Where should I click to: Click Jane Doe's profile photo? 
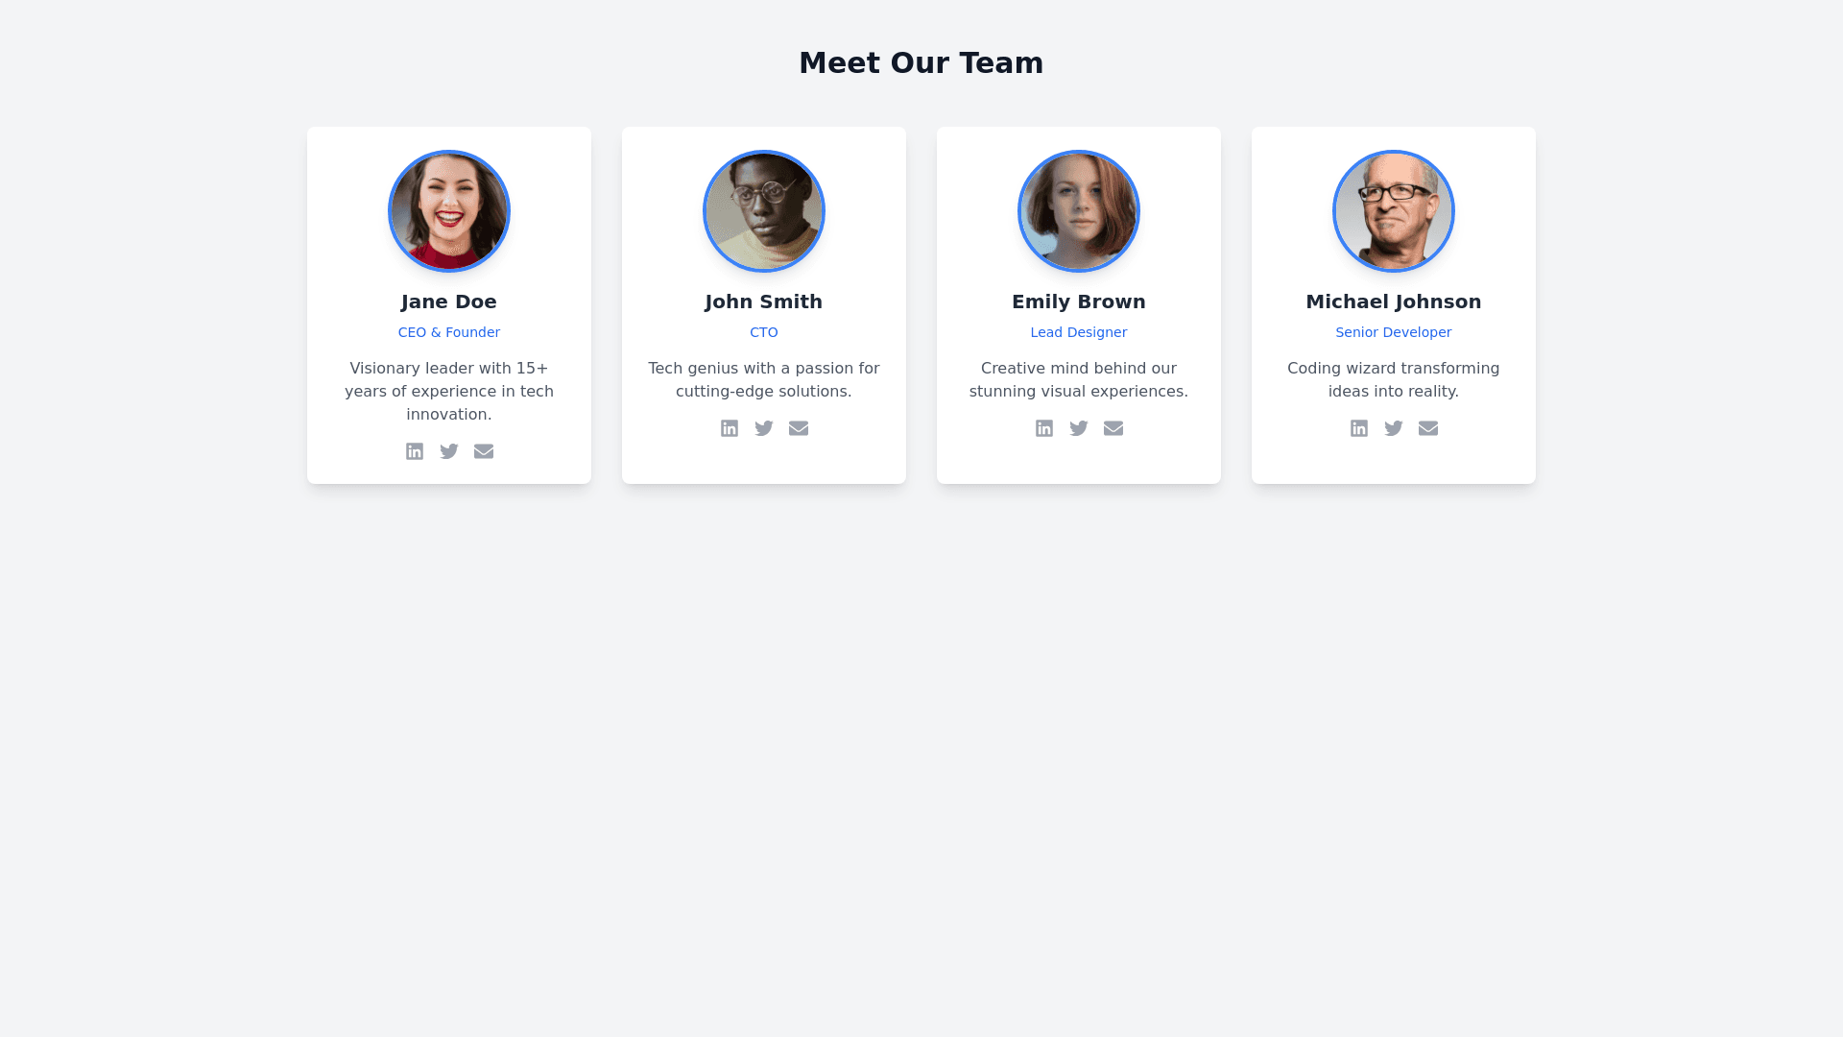(449, 211)
